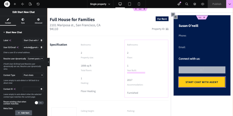233x116 pixels.
Task: Select the Email: label in agent card
Action: pos(182,47)
